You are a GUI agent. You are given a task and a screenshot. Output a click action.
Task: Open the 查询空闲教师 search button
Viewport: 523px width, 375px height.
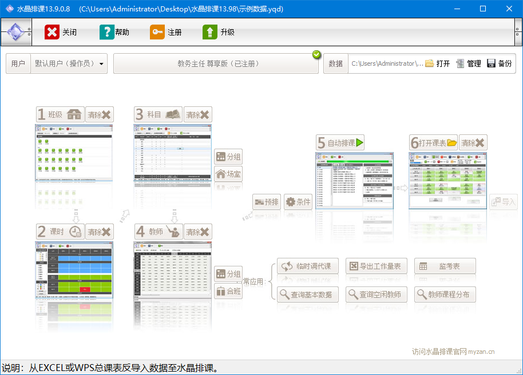pyautogui.click(x=376, y=294)
